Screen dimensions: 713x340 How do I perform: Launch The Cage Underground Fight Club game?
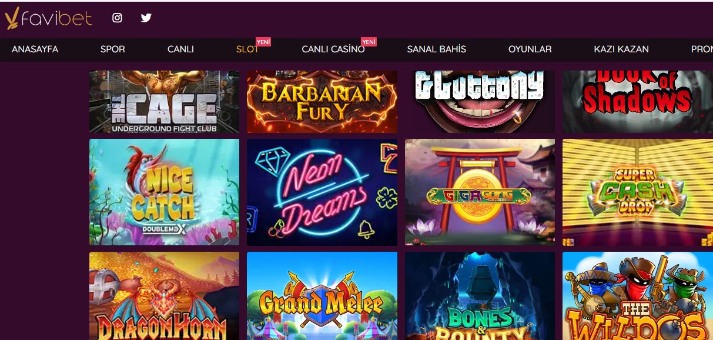[164, 102]
